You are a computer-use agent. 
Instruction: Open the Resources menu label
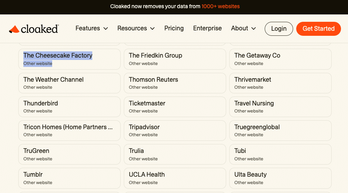(x=132, y=28)
